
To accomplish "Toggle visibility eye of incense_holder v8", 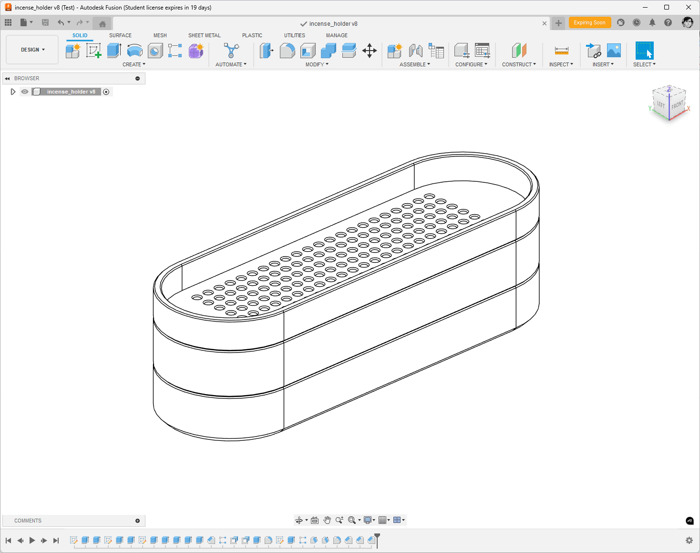I will click(25, 92).
